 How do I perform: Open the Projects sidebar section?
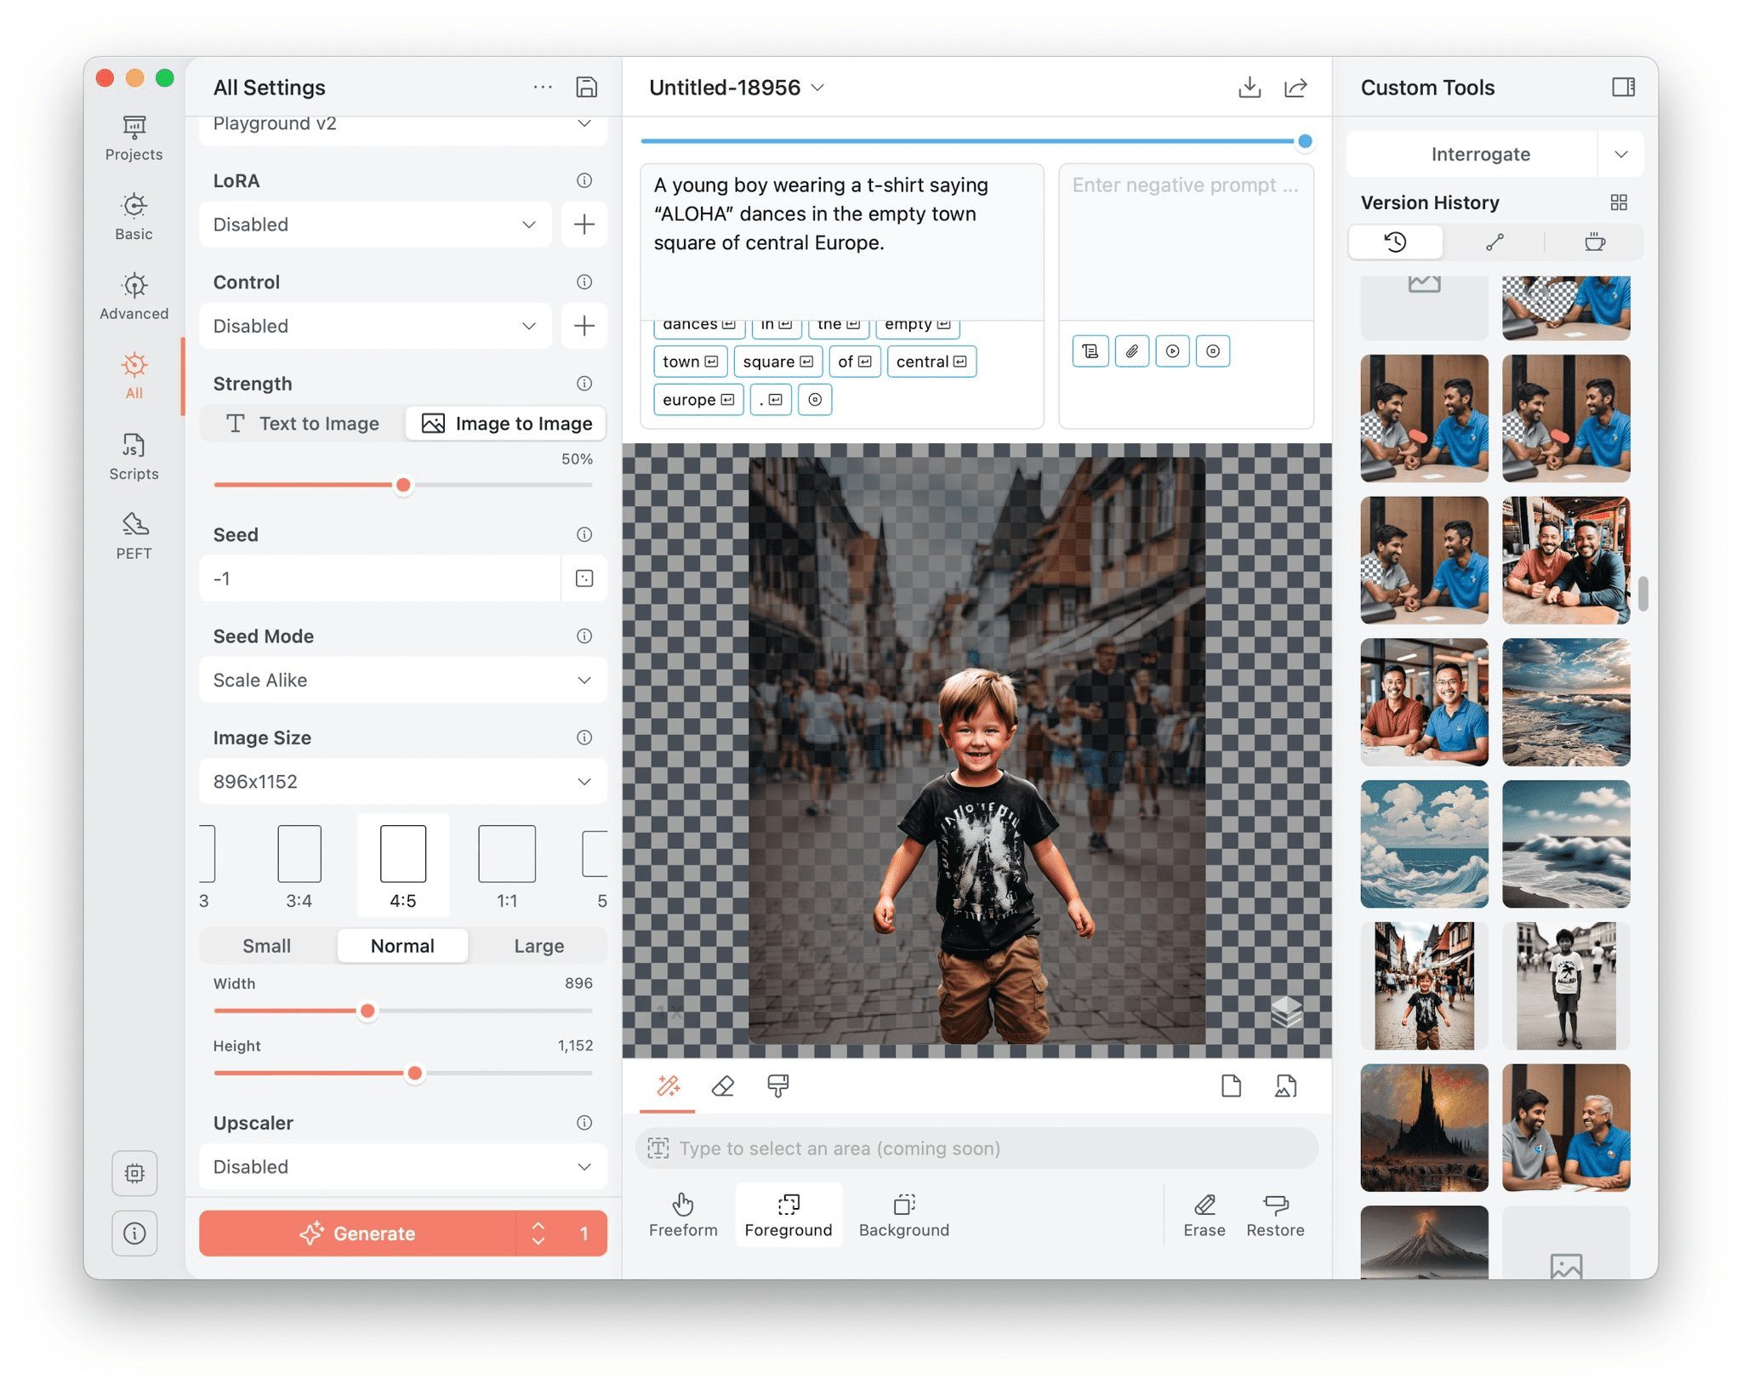tap(134, 138)
